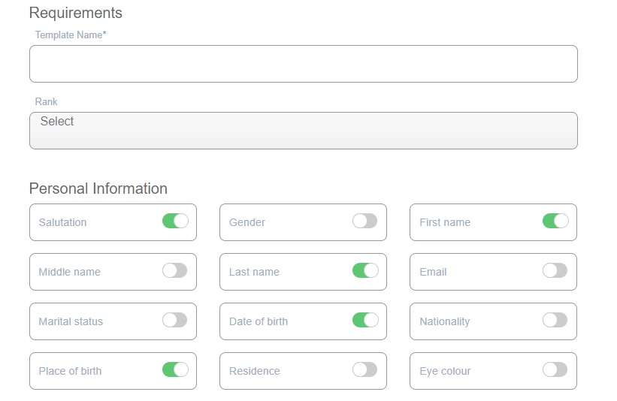Enable the Email toggle

[555, 270]
